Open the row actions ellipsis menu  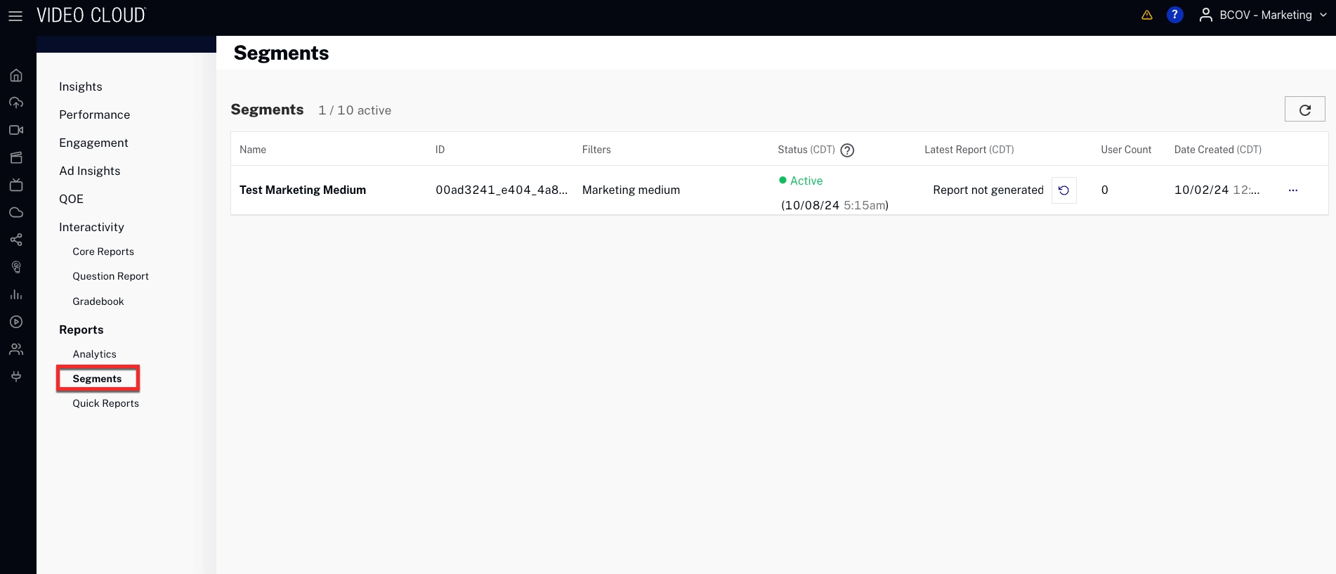click(x=1292, y=190)
